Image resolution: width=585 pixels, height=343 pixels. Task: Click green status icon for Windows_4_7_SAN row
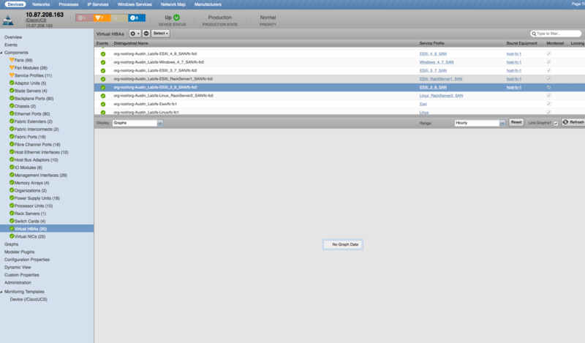click(x=103, y=62)
